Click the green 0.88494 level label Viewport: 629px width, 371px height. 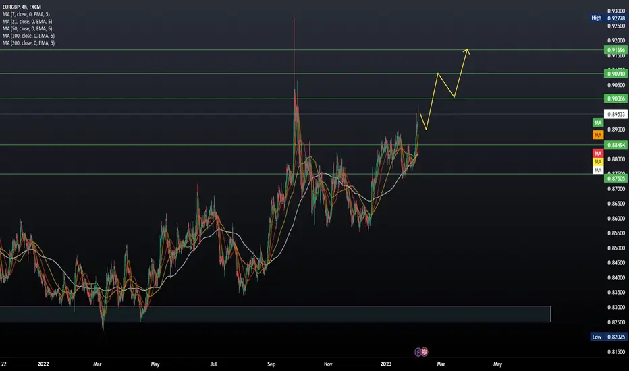coord(616,145)
